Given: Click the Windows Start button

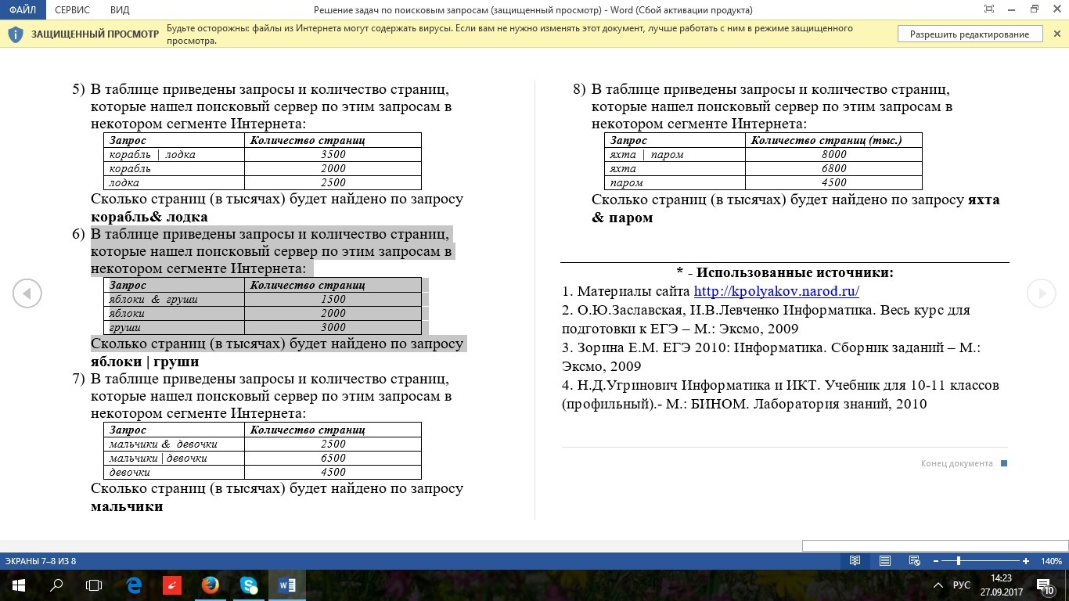Looking at the screenshot, I should click(17, 585).
